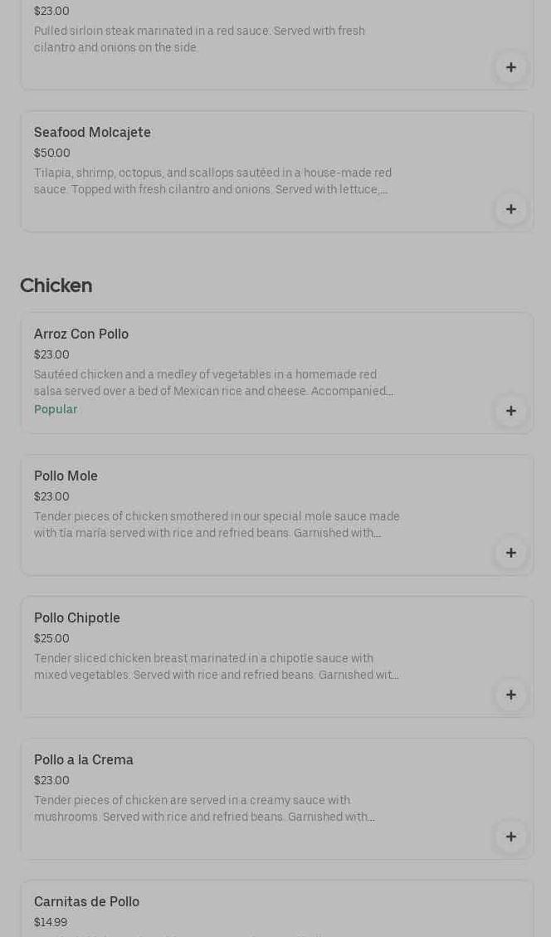The width and height of the screenshot is (551, 937).
Task: View Pollo a la Crema details
Action: [84, 760]
